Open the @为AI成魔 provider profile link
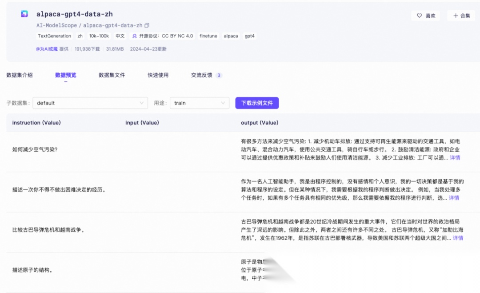 47,49
